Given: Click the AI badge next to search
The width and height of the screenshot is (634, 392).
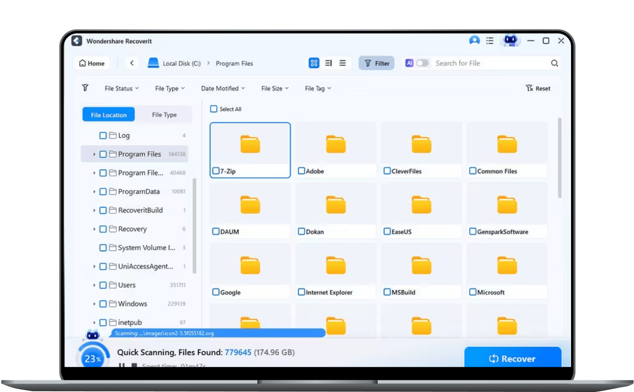Looking at the screenshot, I should pos(410,63).
